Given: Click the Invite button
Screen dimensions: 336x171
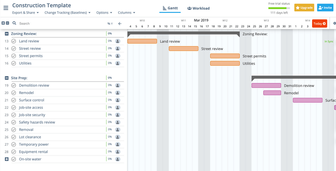Looking at the screenshot, I should coord(325,8).
